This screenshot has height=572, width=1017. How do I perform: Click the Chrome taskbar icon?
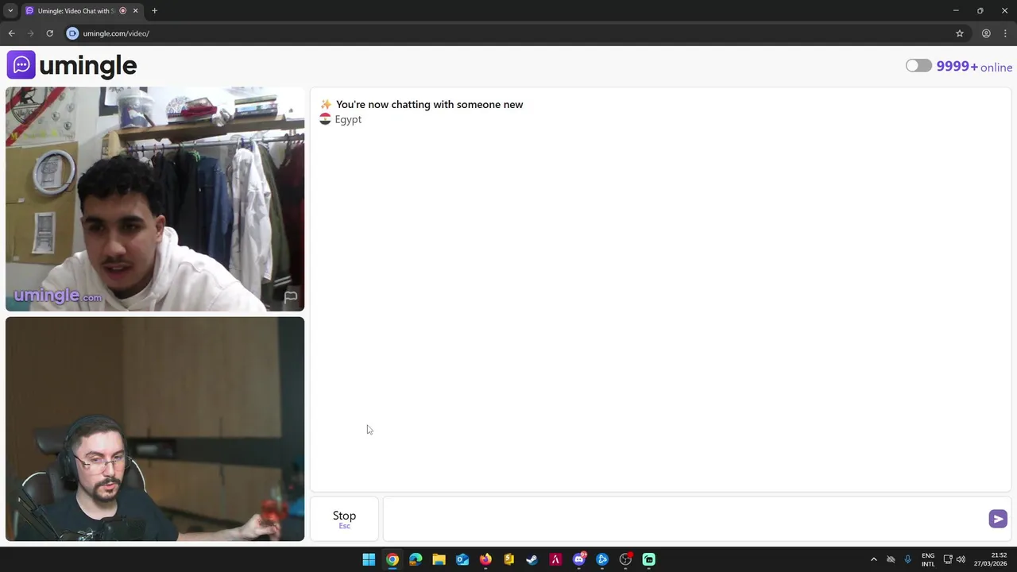392,559
